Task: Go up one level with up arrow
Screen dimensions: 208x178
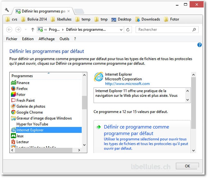Action: [33, 29]
